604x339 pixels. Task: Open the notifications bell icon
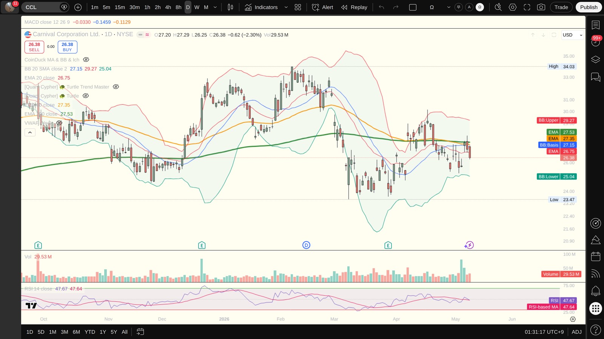click(x=596, y=291)
